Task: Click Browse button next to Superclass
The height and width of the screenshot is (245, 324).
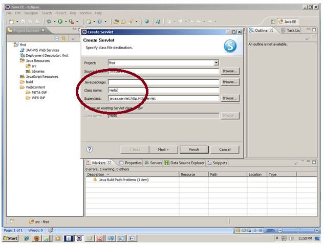Action: (x=230, y=98)
